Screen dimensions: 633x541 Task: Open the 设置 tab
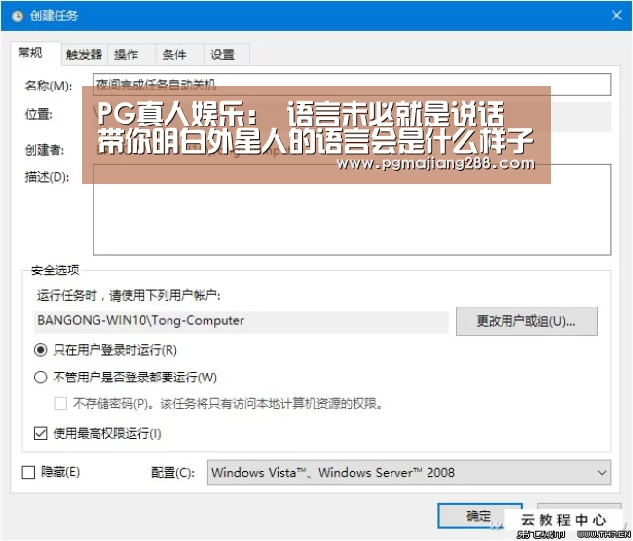coord(227,54)
